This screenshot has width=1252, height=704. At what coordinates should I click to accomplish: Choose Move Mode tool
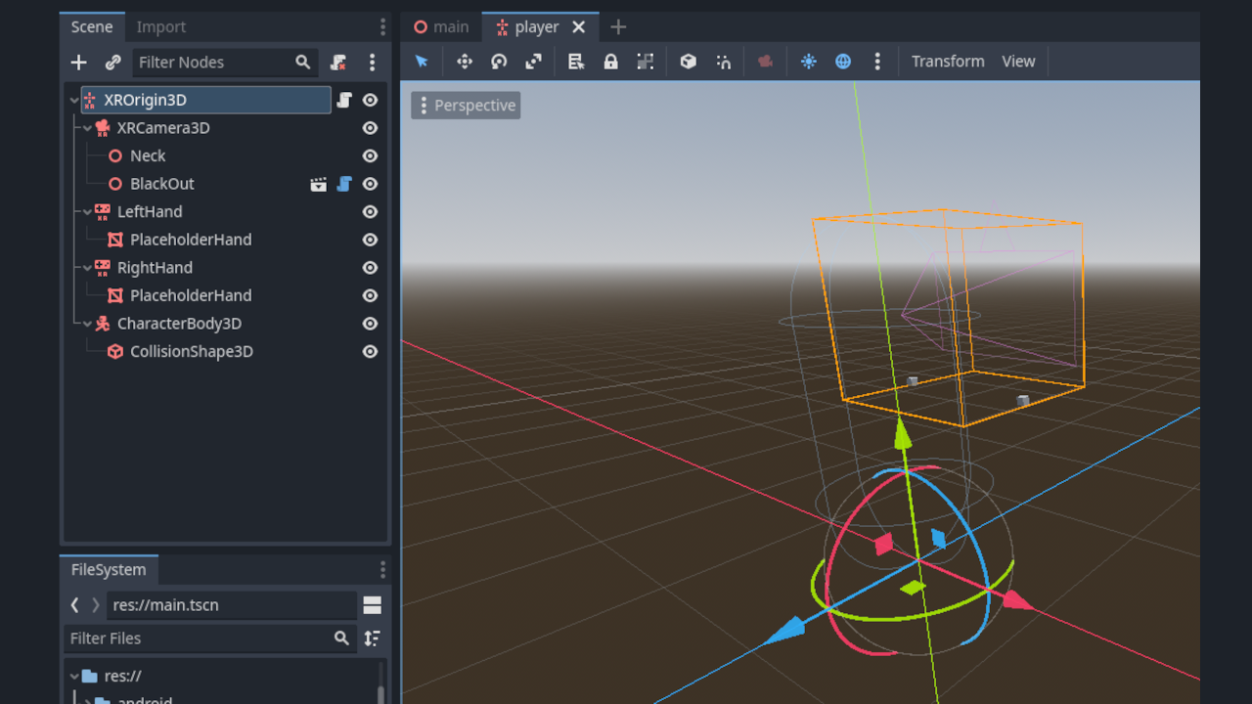[x=465, y=62]
